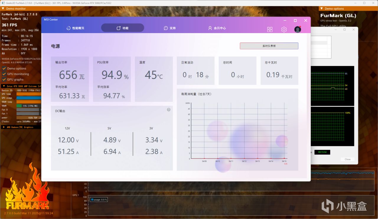Click the Close button in the graph window
The height and width of the screenshot is (219, 378).
pyautogui.click(x=348, y=159)
